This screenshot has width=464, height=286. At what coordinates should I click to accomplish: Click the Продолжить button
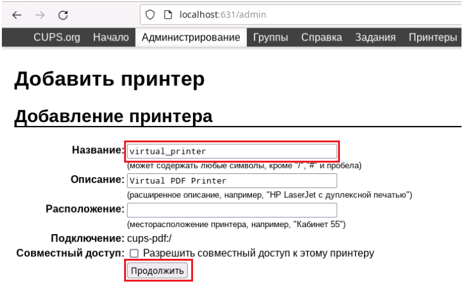[158, 271]
